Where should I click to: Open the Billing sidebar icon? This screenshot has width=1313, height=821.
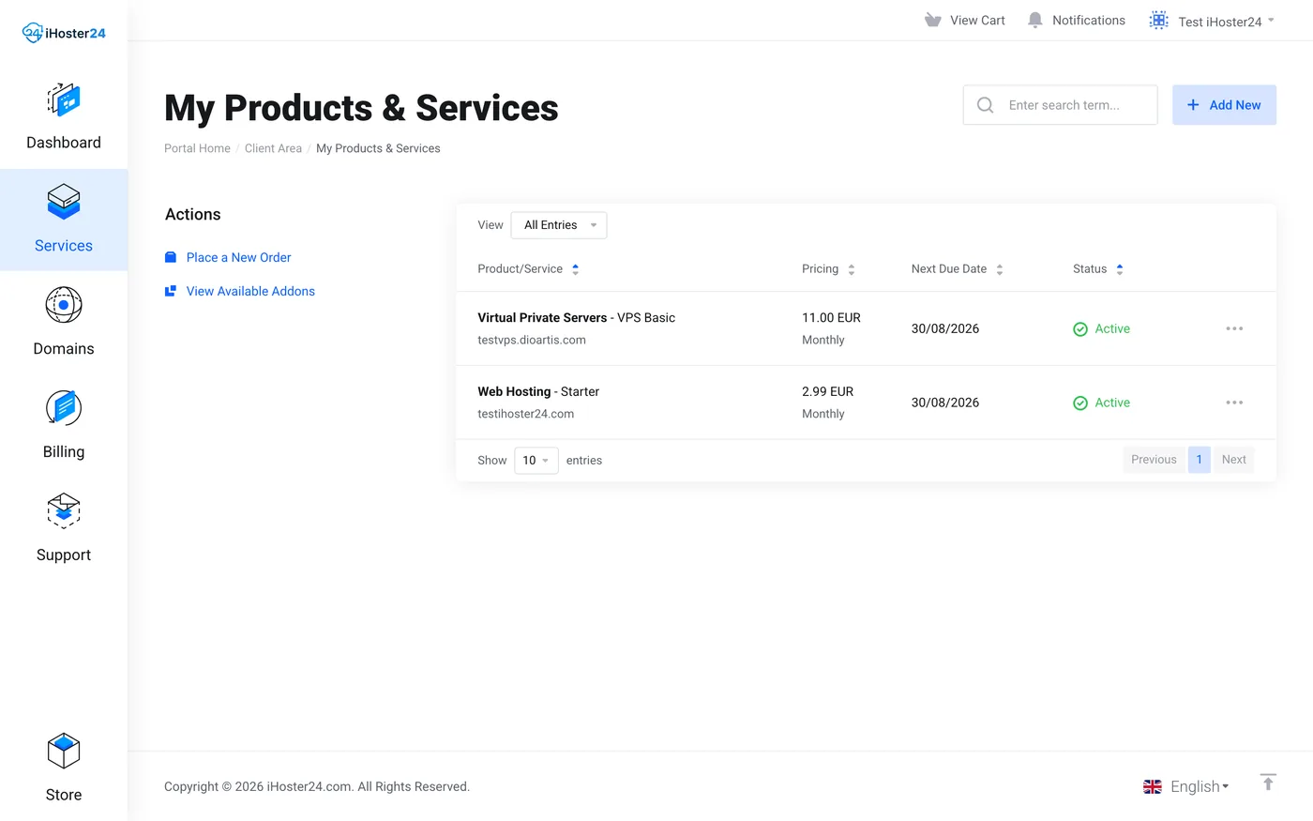pos(64,408)
